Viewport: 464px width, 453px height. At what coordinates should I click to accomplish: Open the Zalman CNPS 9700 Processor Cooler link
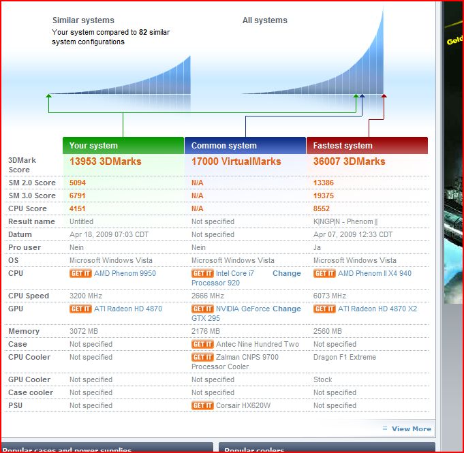(235, 362)
